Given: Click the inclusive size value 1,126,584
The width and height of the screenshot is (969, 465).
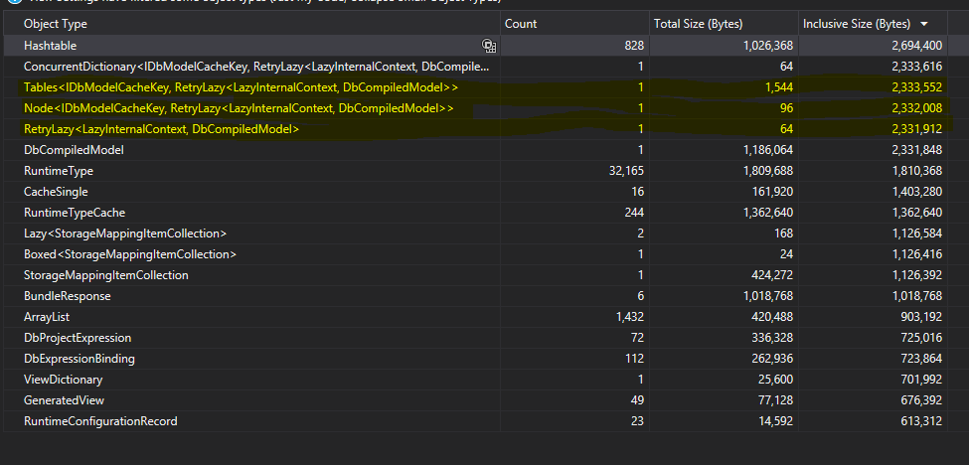Looking at the screenshot, I should pyautogui.click(x=917, y=233).
